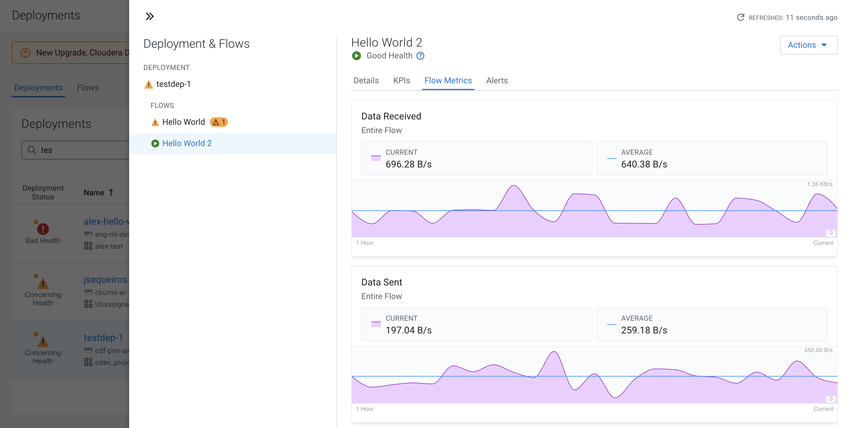The image size is (852, 428).
Task: Switch to the Details tab
Action: tap(366, 81)
